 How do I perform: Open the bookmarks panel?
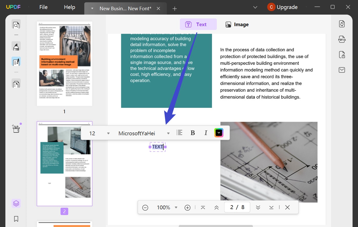click(x=16, y=219)
